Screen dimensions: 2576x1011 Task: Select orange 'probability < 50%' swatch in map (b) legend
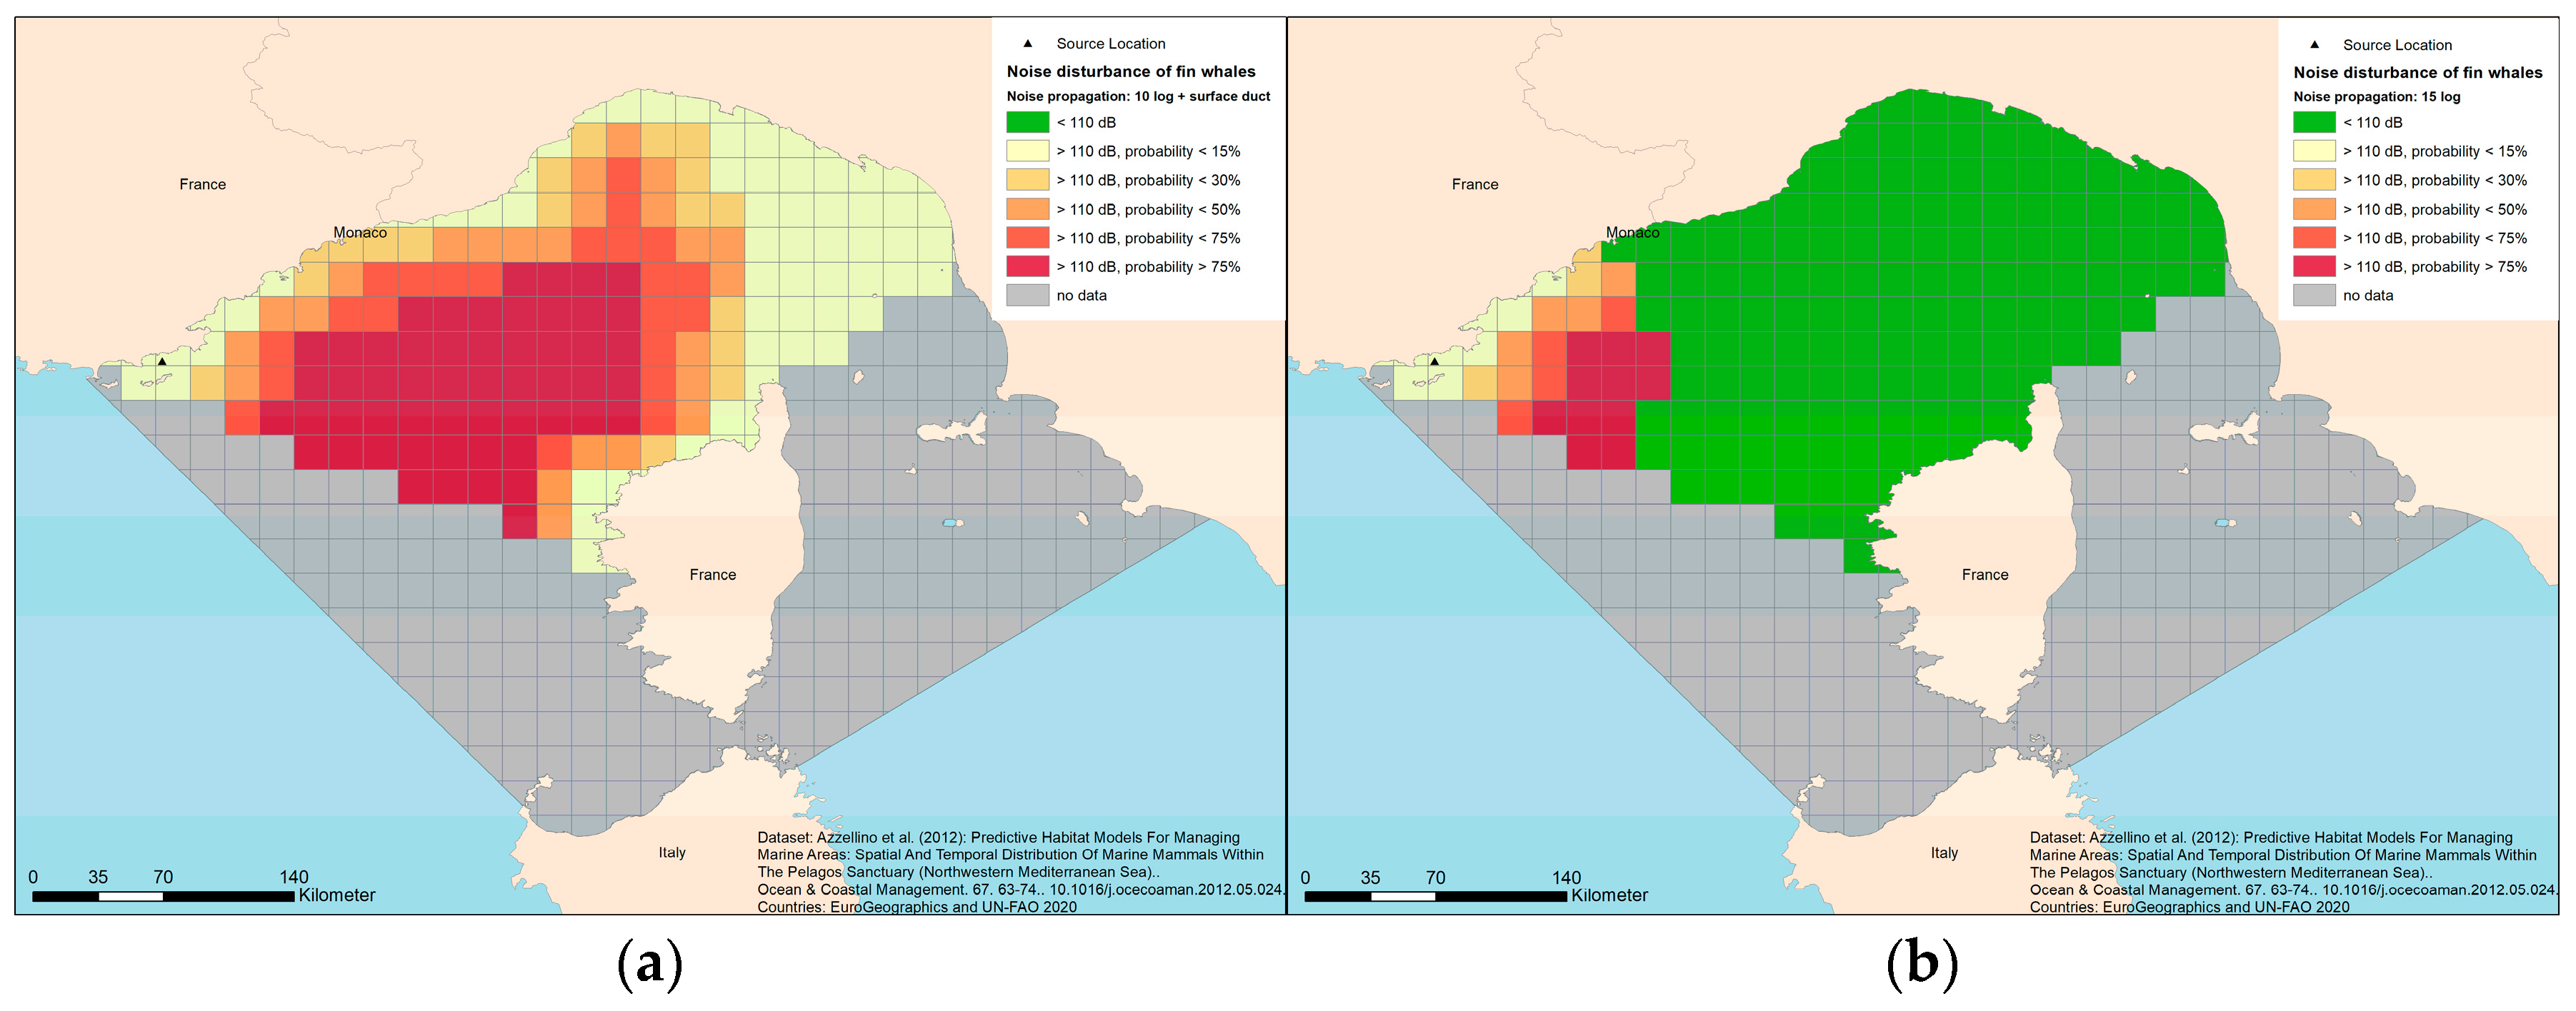tap(2314, 208)
